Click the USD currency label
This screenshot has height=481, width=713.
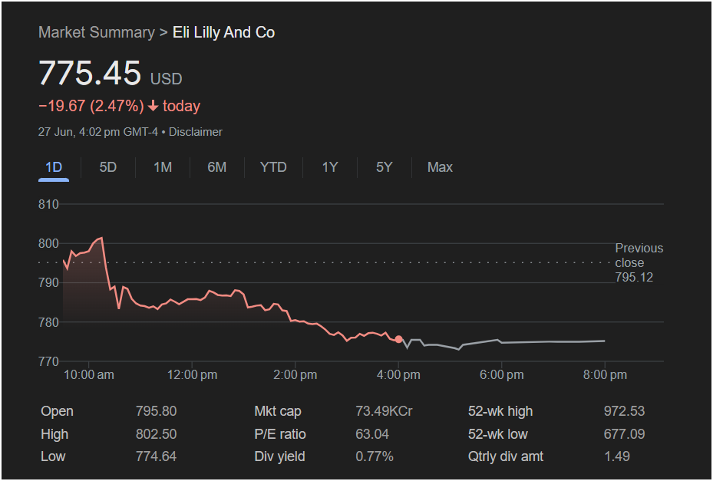[167, 79]
